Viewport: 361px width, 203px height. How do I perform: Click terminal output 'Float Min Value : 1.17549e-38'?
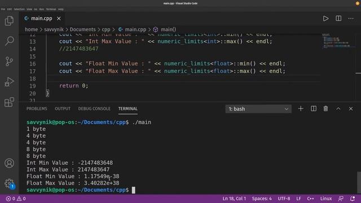[73, 176]
